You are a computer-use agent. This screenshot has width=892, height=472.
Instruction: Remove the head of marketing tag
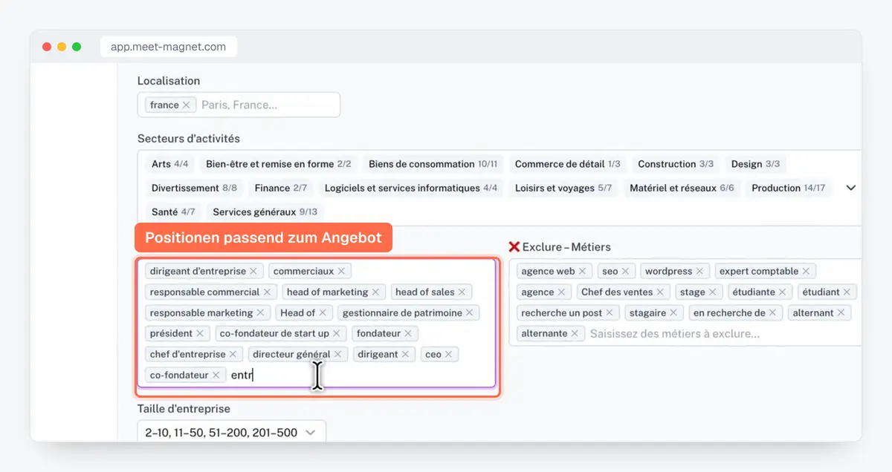(x=375, y=292)
